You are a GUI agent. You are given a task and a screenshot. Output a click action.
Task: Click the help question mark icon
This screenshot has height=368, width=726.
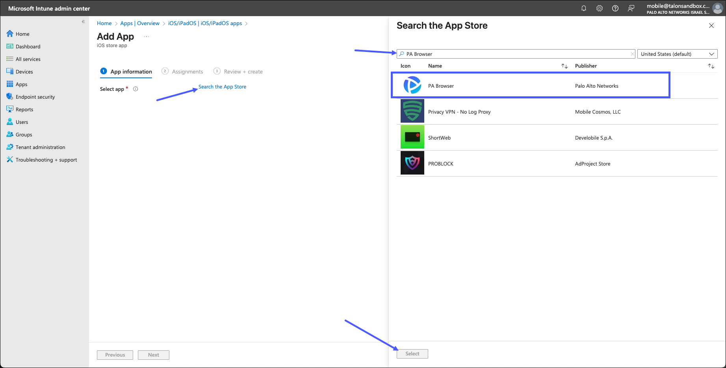(615, 8)
